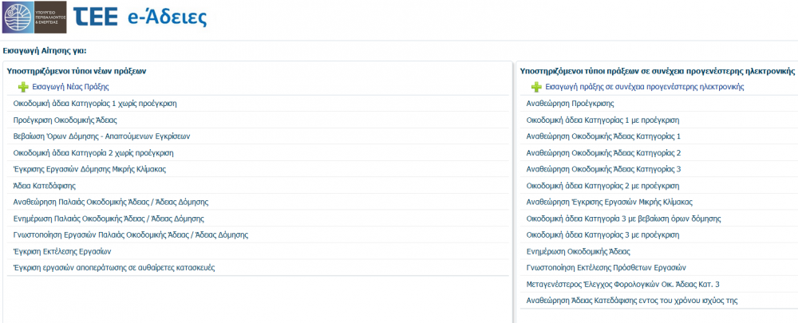
Task: Choose Αναθεώρηση Οικοδομικής Άδειας Κατηγορίας 3
Action: coord(603,169)
